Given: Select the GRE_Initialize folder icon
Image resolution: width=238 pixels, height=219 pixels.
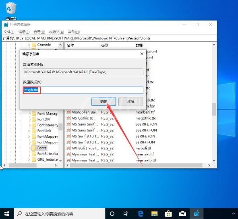Looking at the screenshot, I should coord(34,159).
